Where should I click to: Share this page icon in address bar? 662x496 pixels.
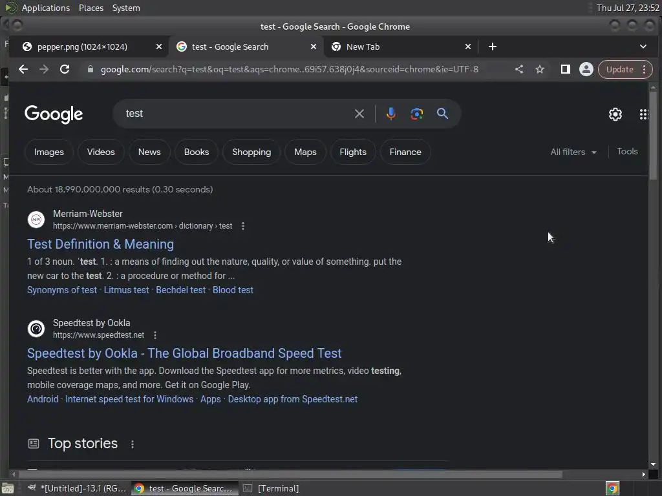tap(519, 69)
